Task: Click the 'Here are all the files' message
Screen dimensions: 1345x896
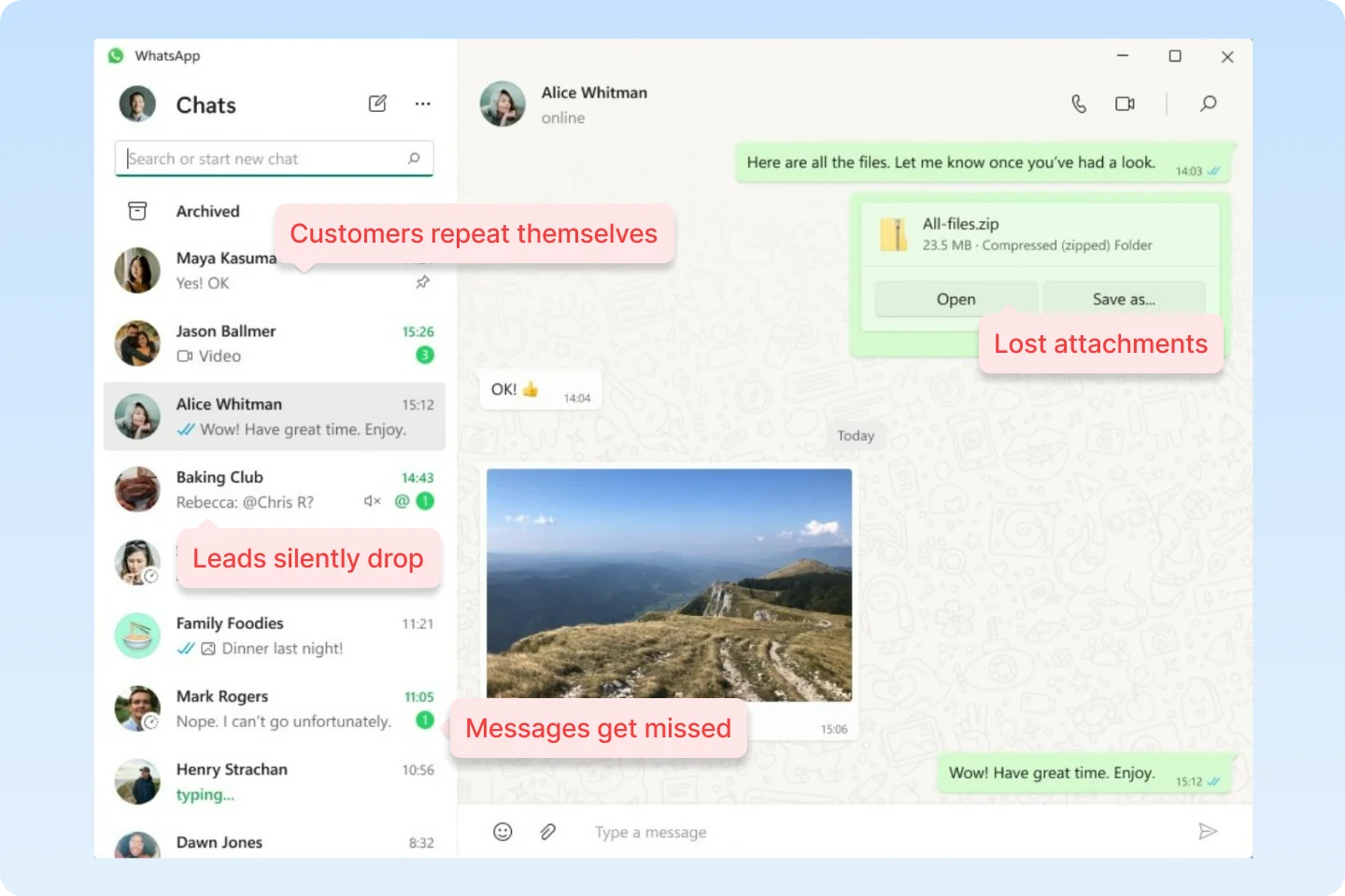Action: (983, 163)
